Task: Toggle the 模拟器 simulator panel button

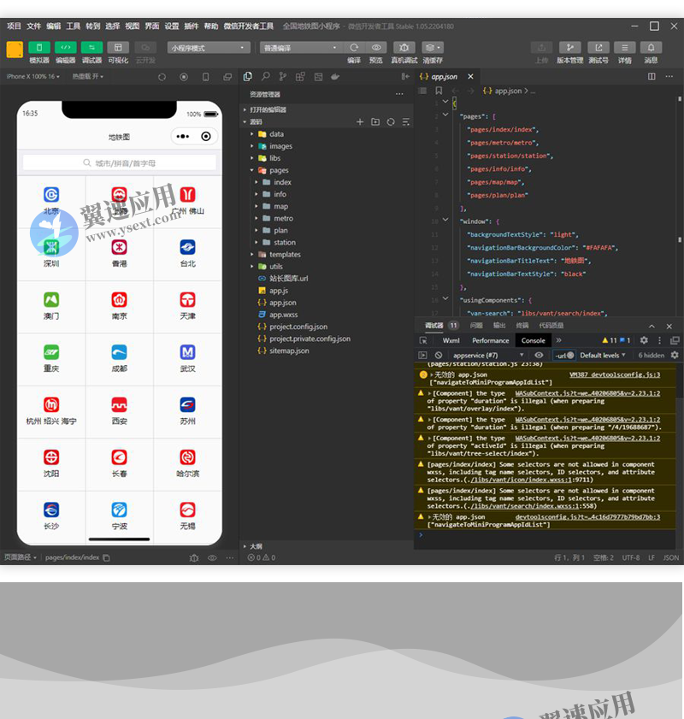Action: click(x=39, y=48)
